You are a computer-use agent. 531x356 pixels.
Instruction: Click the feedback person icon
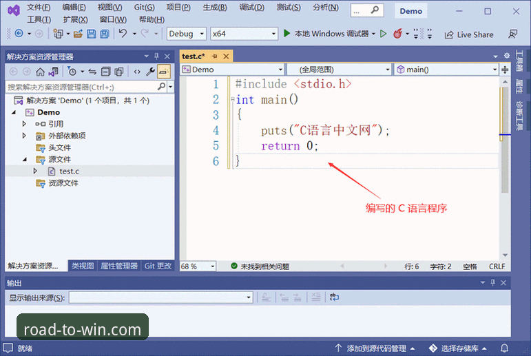tap(512, 34)
